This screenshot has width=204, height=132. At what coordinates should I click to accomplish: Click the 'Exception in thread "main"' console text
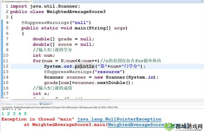[38, 119]
